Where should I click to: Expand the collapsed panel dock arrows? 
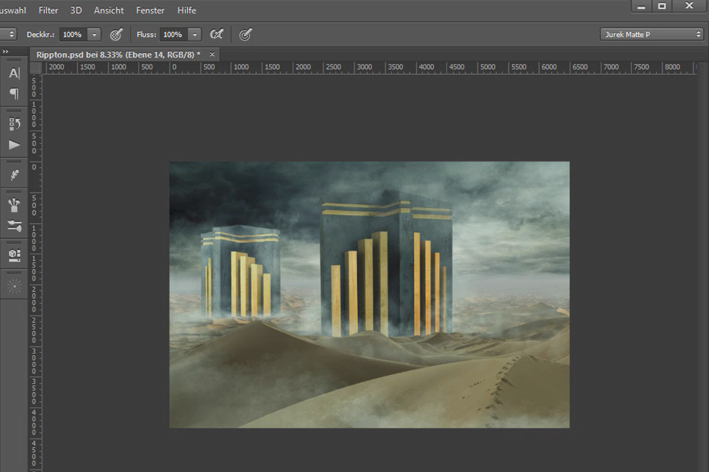click(5, 51)
